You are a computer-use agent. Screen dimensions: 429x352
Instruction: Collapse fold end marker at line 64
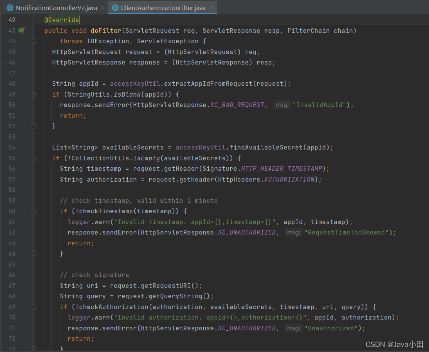click(34, 253)
